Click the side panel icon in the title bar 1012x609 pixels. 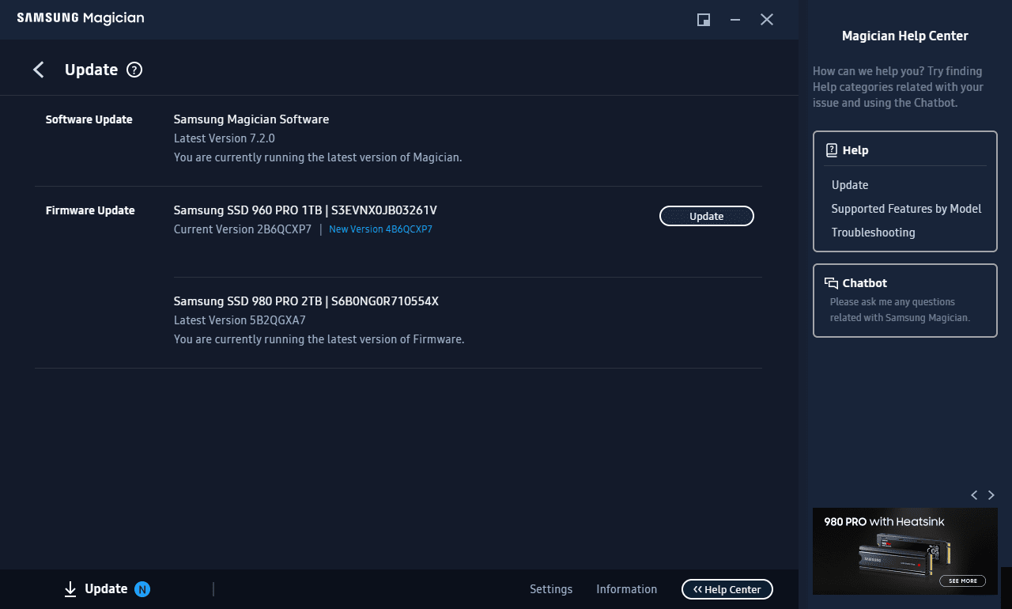(703, 19)
